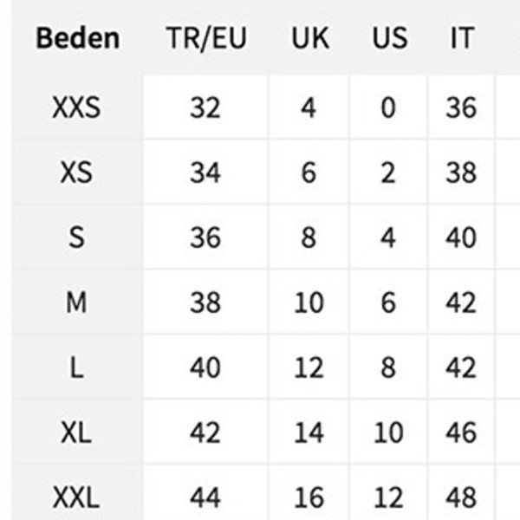The width and height of the screenshot is (520, 520).
Task: Select TR/EU value 44 for XXL
Action: pyautogui.click(x=205, y=497)
